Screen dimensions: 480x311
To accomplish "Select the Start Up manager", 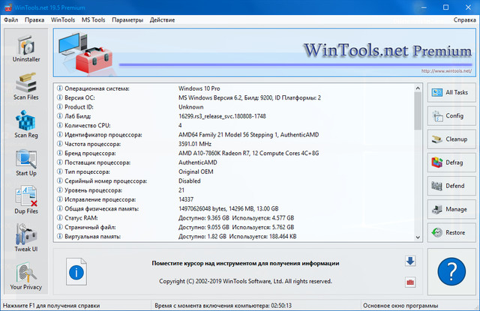I will coord(25,163).
